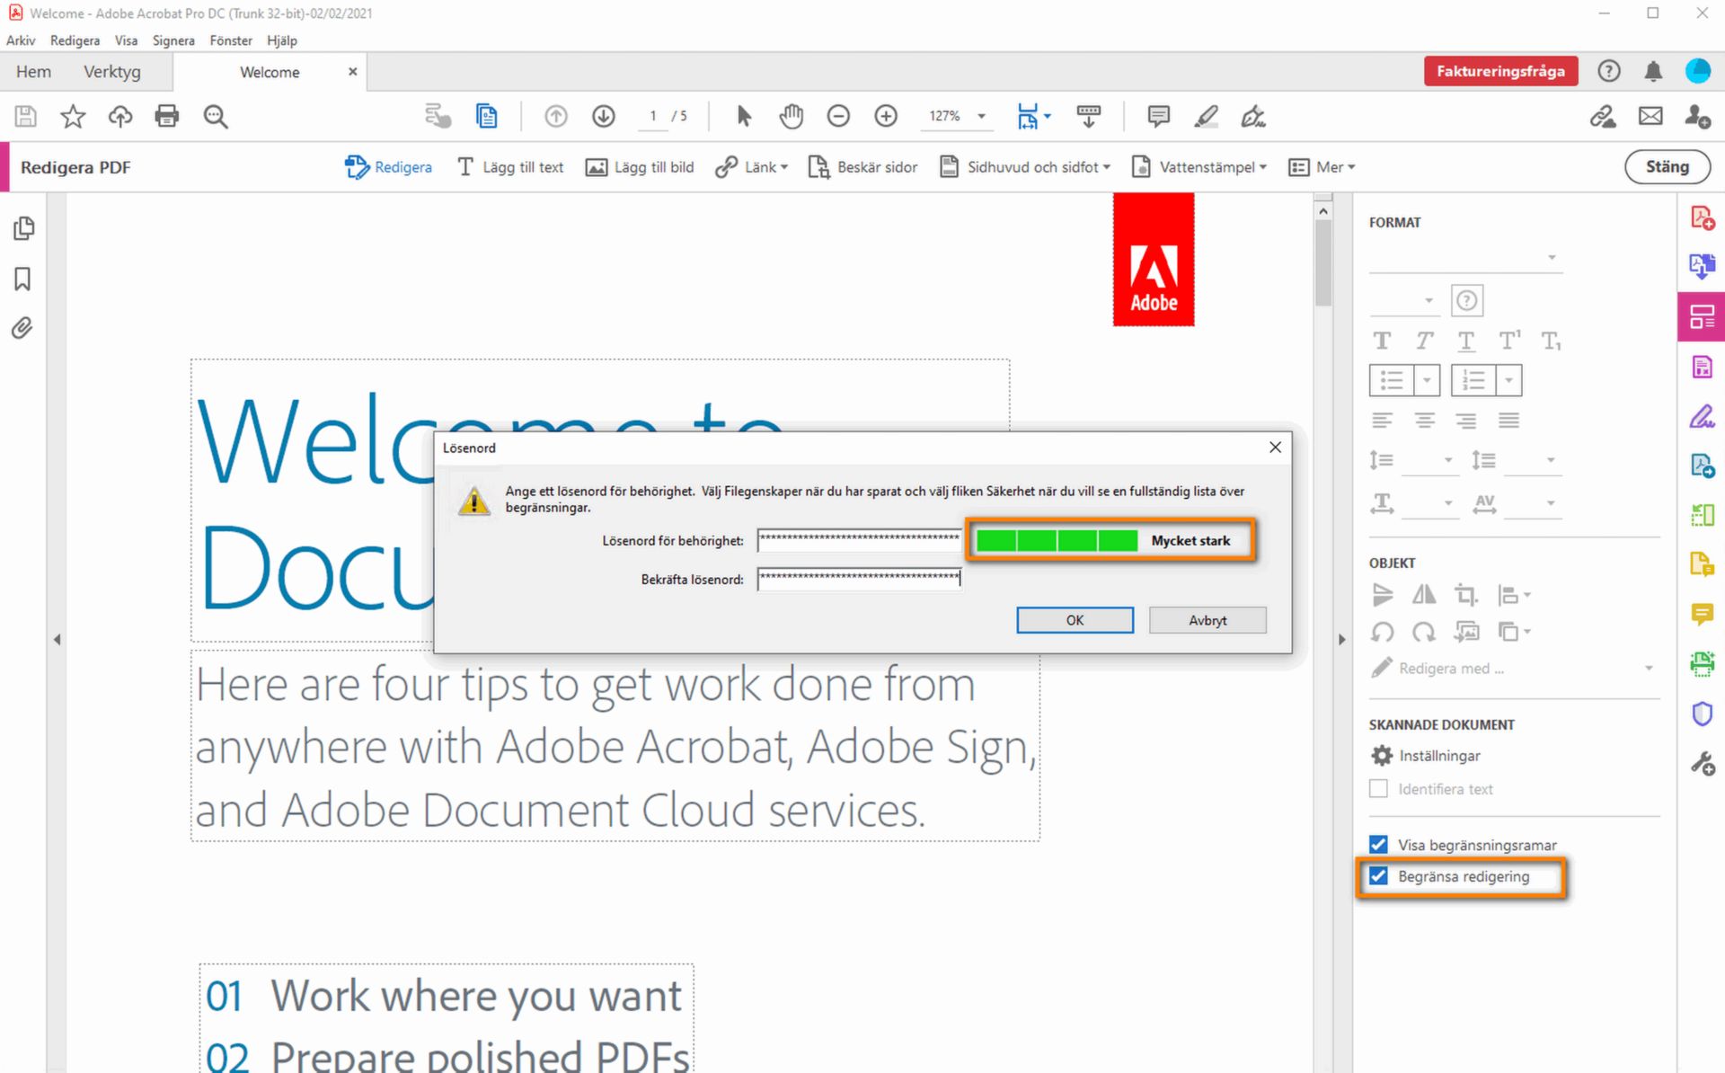Click the Avbryt button
Image resolution: width=1725 pixels, height=1073 pixels.
pyautogui.click(x=1207, y=620)
